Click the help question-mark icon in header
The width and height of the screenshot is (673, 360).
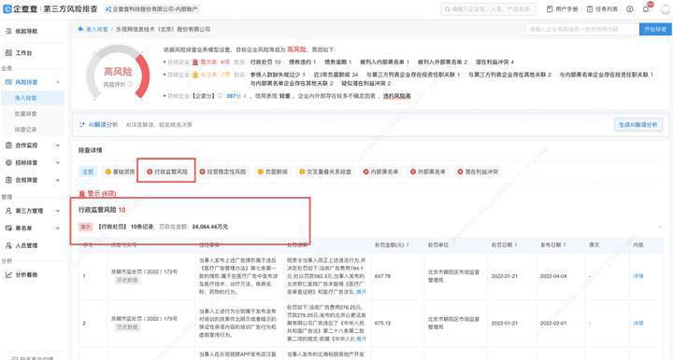click(630, 9)
